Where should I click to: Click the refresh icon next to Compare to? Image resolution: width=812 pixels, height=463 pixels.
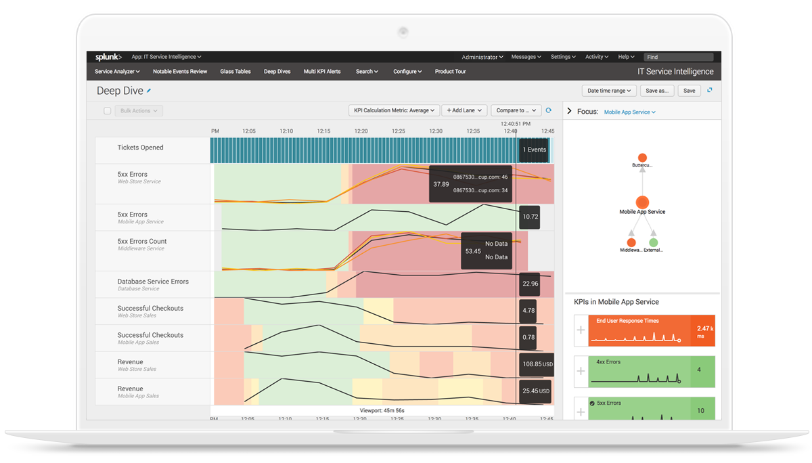click(549, 110)
